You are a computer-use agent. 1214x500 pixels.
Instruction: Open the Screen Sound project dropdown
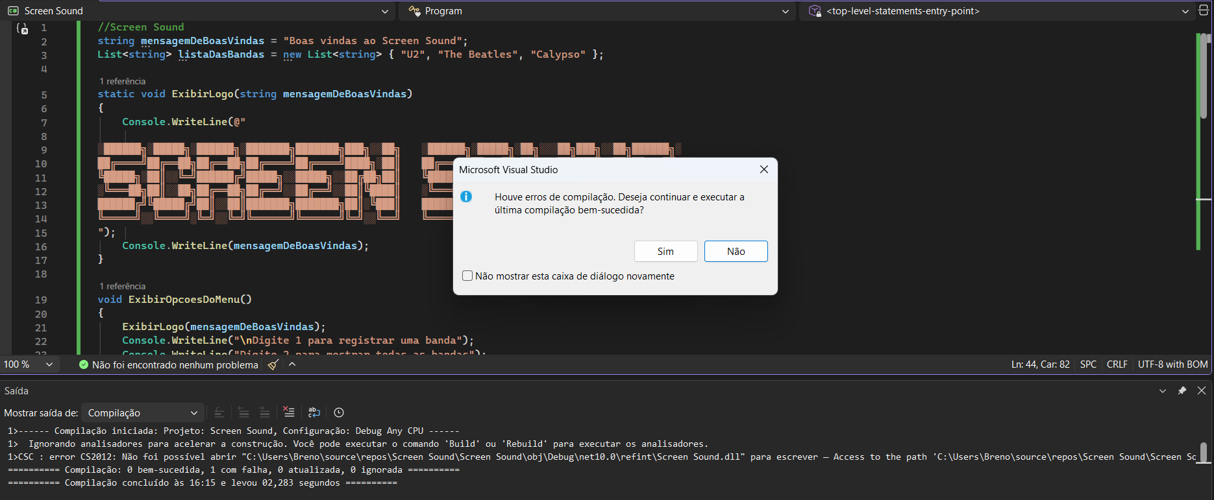[x=385, y=11]
